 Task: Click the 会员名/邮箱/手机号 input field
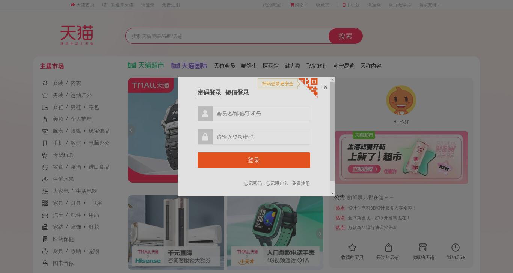pyautogui.click(x=261, y=114)
